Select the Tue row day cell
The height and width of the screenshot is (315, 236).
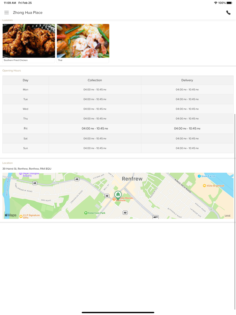[x=26, y=99]
